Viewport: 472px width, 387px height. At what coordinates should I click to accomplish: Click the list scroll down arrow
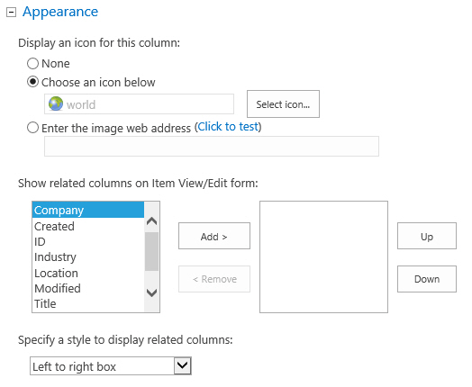pyautogui.click(x=151, y=292)
